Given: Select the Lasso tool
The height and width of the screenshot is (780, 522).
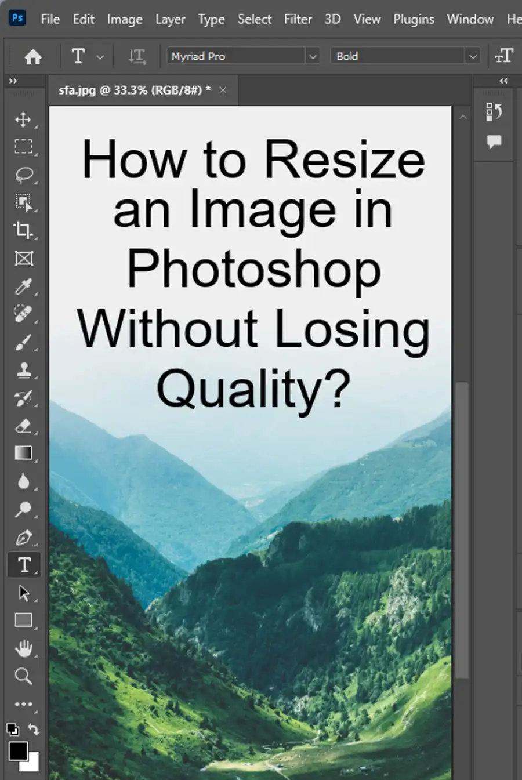Looking at the screenshot, I should click(x=23, y=175).
